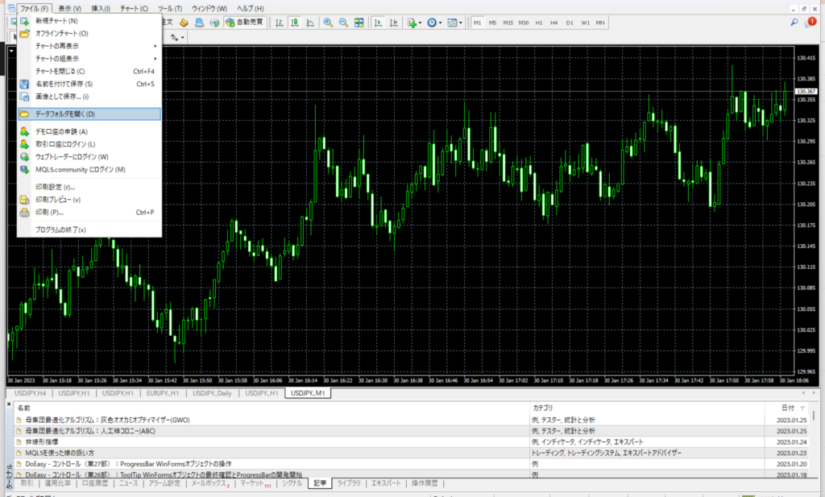
Task: Expand the チャートの組表示 submenu
Action: [x=89, y=58]
